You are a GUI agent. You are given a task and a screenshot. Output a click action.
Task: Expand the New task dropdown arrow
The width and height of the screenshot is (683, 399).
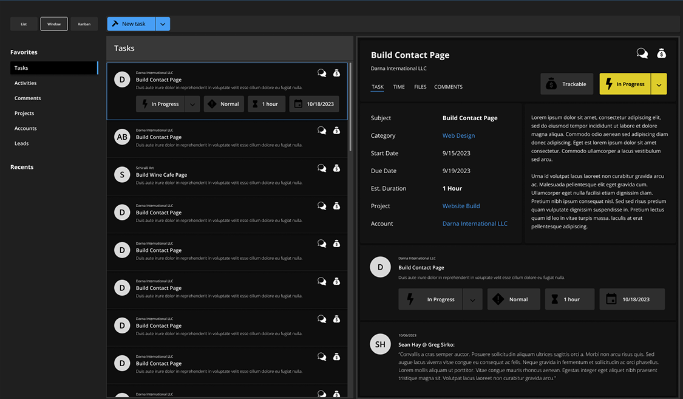point(163,24)
